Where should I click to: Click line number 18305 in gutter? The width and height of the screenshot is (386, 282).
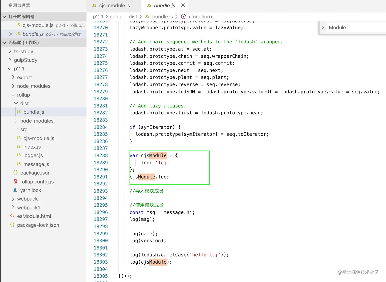point(101,276)
